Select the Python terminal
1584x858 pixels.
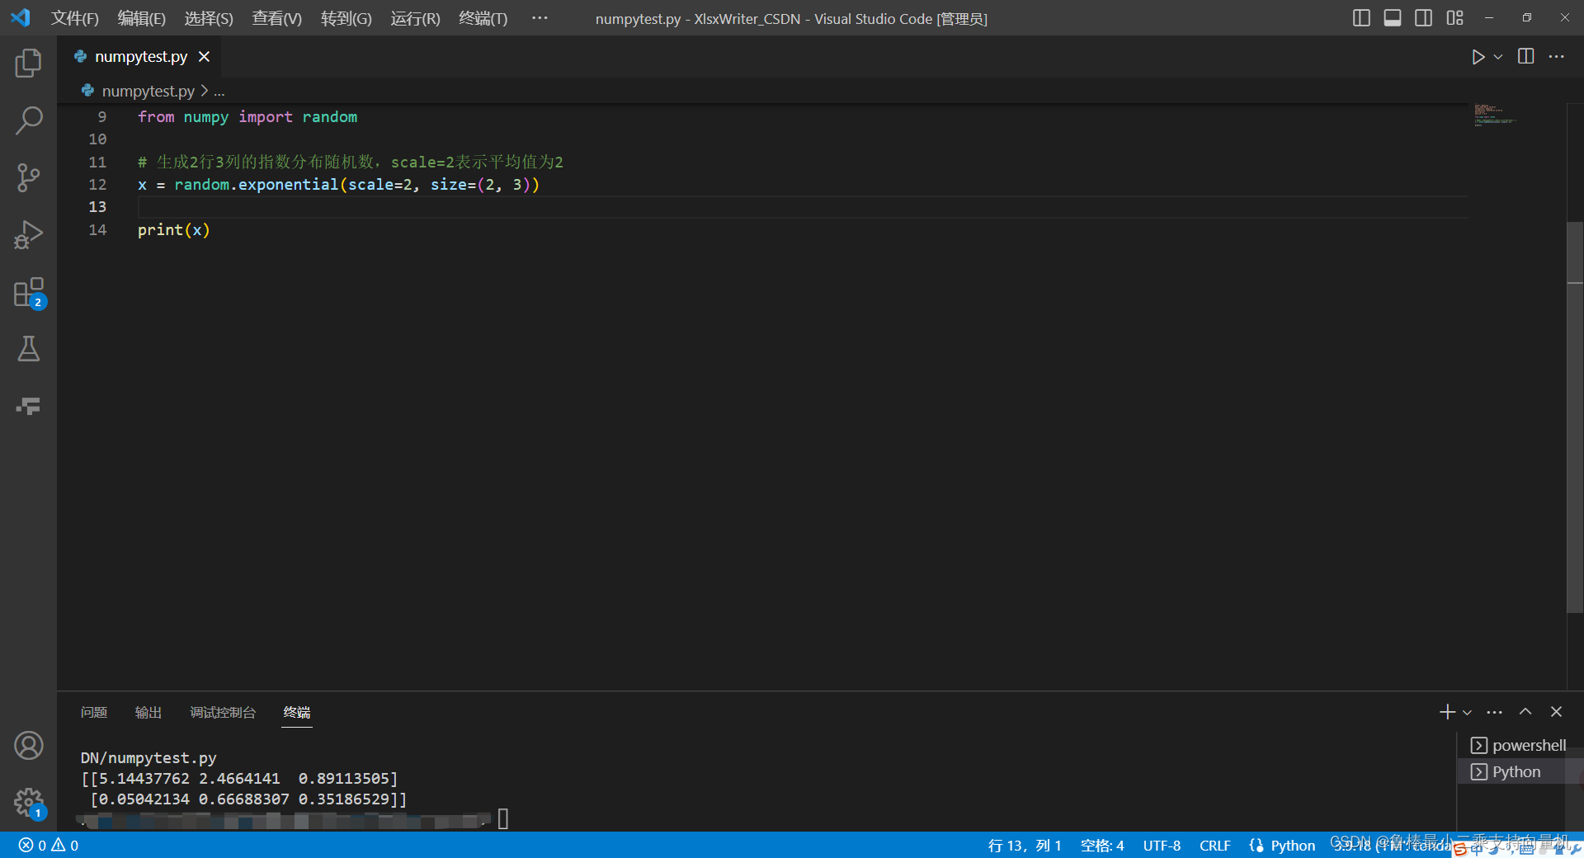[x=1518, y=772]
